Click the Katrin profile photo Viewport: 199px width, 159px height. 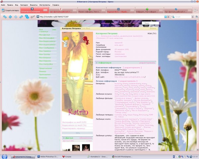point(77,75)
